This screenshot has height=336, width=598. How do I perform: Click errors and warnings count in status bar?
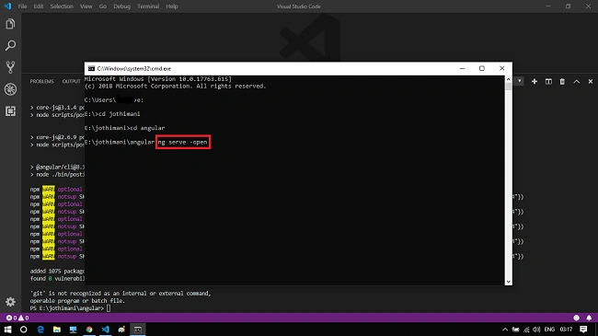click(17, 318)
